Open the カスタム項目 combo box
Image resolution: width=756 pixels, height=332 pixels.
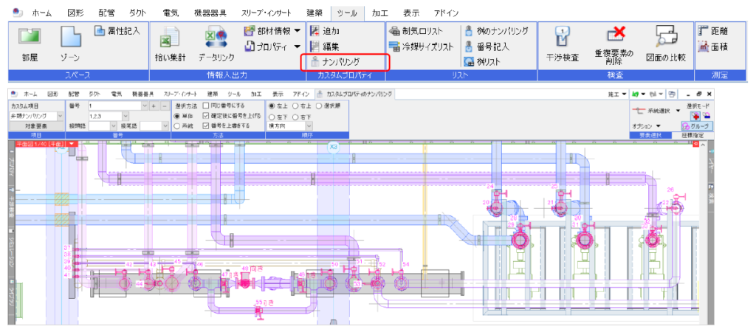61,116
